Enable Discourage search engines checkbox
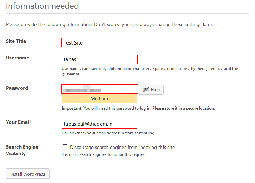The image size is (255, 183). coord(65,147)
